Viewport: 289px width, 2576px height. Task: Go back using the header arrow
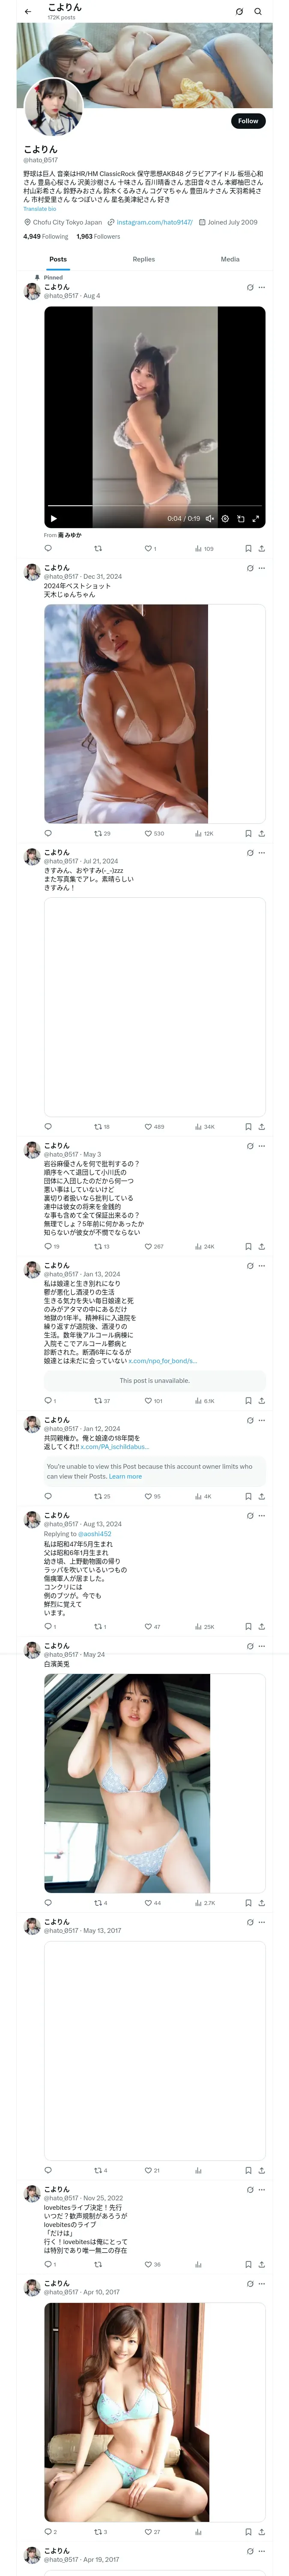(28, 12)
